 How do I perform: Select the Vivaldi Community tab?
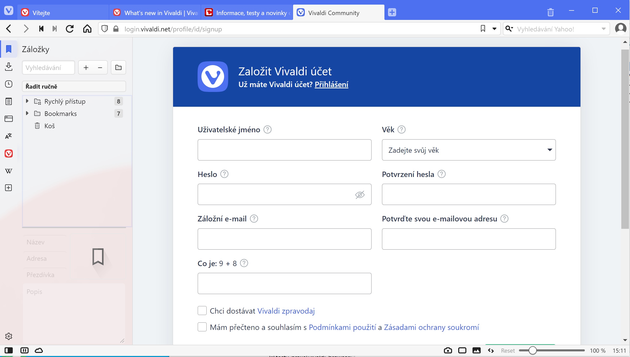pyautogui.click(x=339, y=13)
